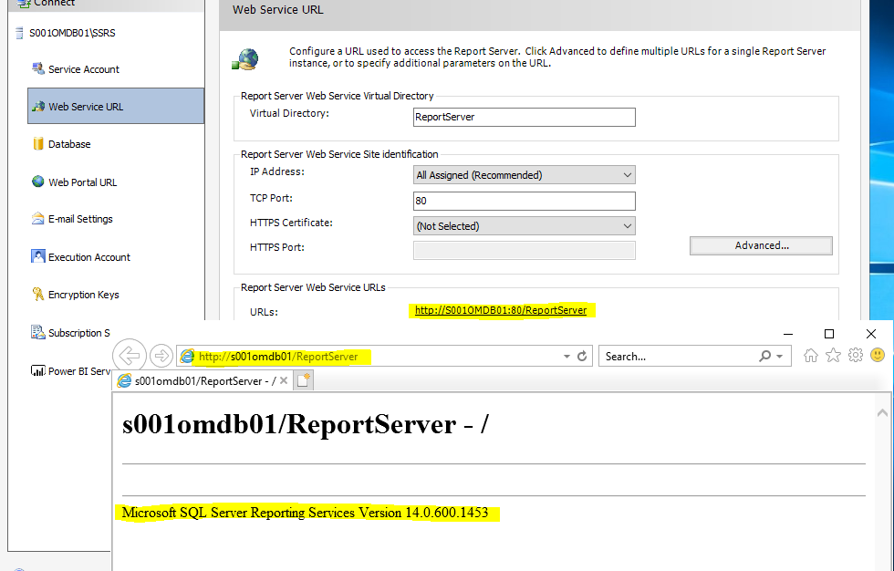Select the S001OMDB01\SSRS server node
This screenshot has width=894, height=571.
[72, 33]
